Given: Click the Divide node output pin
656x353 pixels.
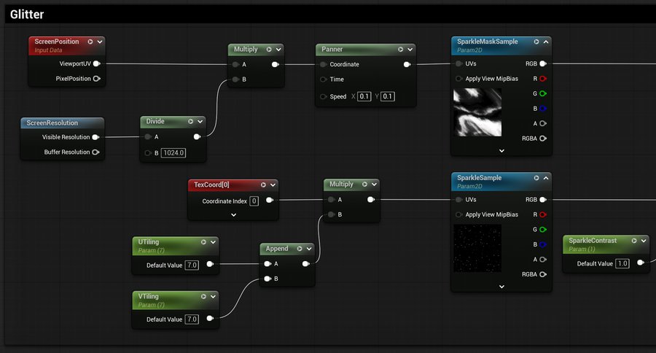Looking at the screenshot, I should (197, 137).
